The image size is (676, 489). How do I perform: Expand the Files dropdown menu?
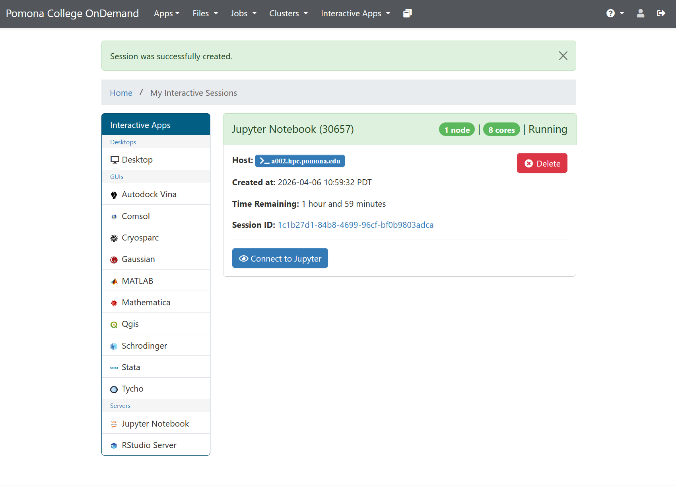coord(205,14)
